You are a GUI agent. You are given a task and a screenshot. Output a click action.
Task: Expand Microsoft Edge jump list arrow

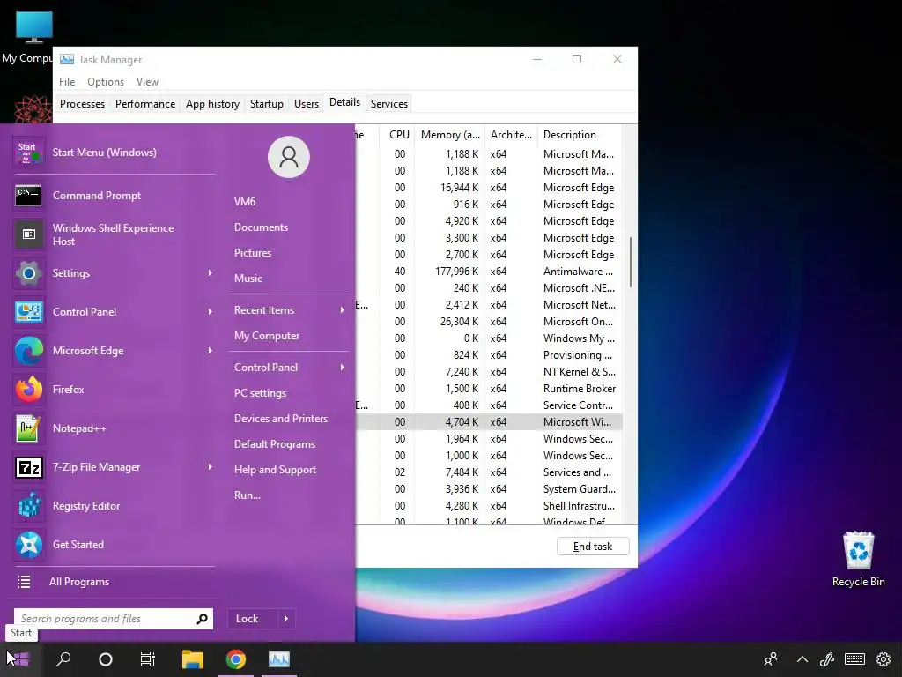[x=210, y=351]
